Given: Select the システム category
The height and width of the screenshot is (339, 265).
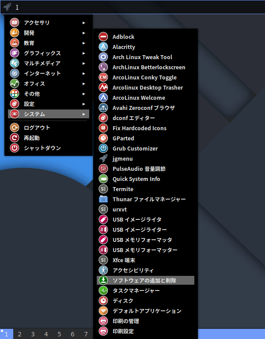Looking at the screenshot, I should pyautogui.click(x=49, y=114).
